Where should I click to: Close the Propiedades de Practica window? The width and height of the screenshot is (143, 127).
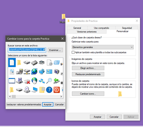pyautogui.click(x=137, y=21)
